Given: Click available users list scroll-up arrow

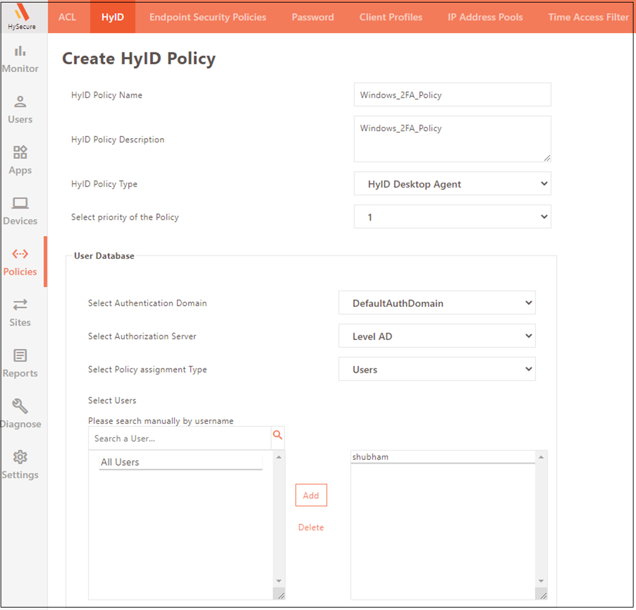Looking at the screenshot, I should pos(279,457).
